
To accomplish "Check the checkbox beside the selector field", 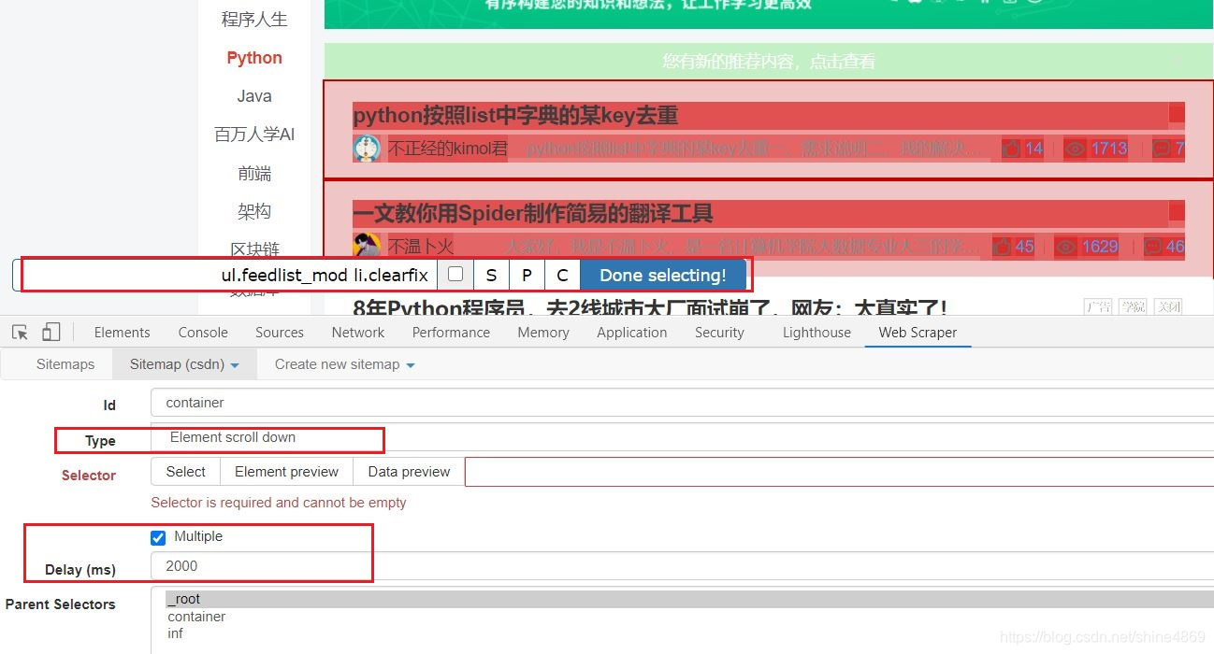I will pyautogui.click(x=455, y=274).
